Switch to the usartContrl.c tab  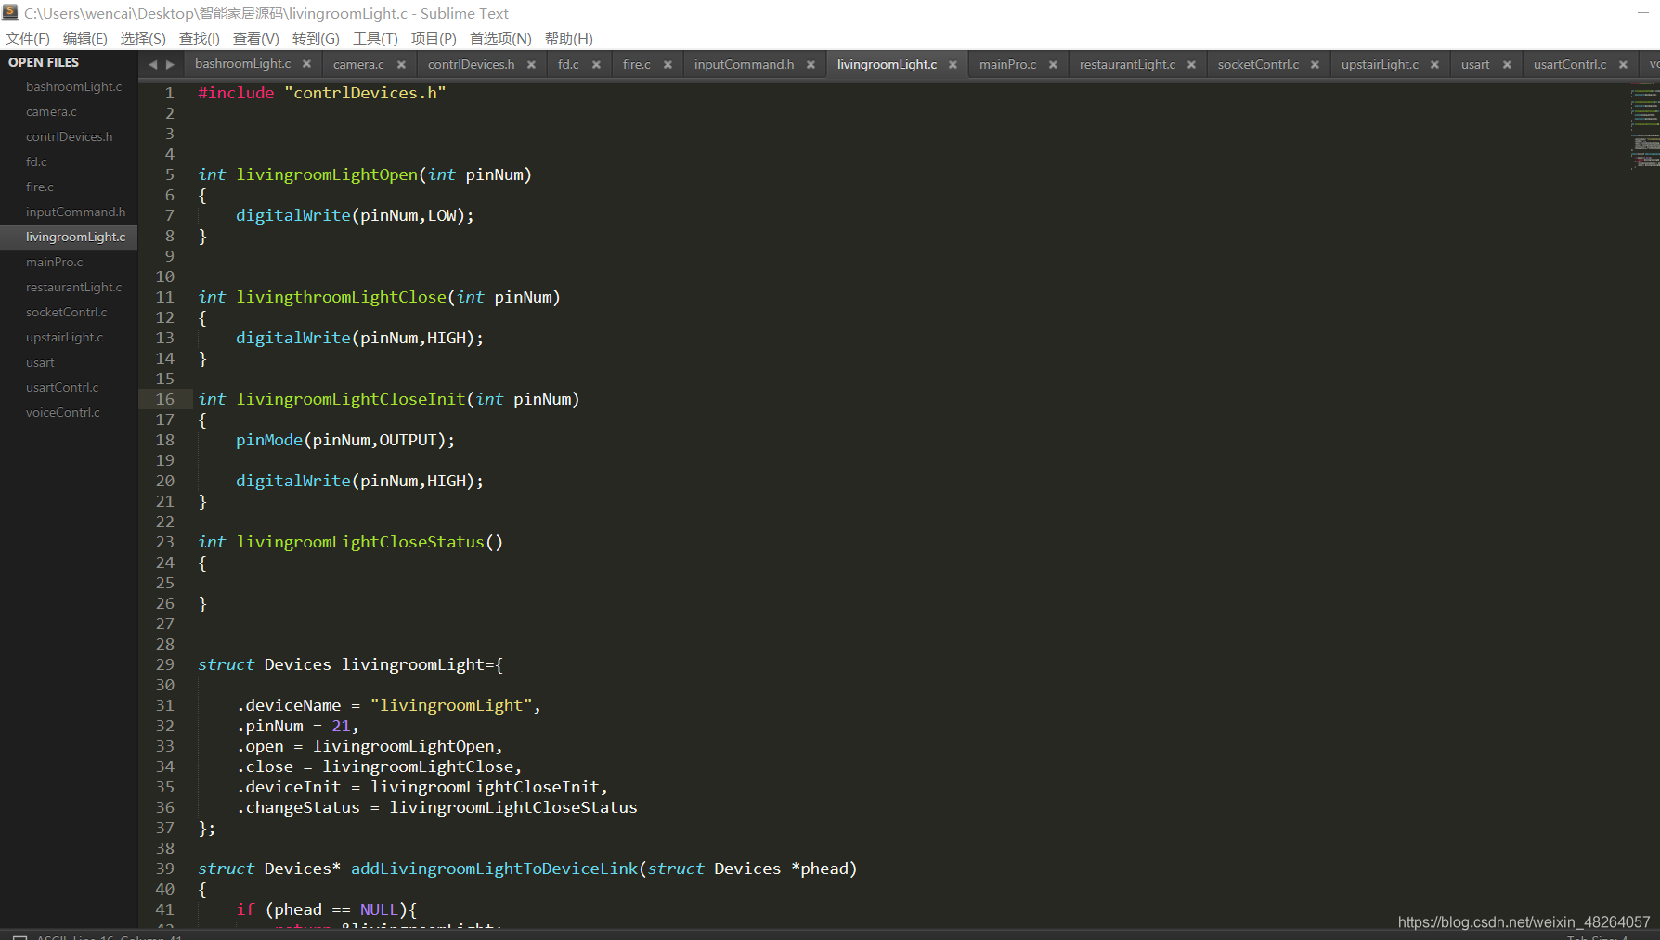click(x=1570, y=64)
